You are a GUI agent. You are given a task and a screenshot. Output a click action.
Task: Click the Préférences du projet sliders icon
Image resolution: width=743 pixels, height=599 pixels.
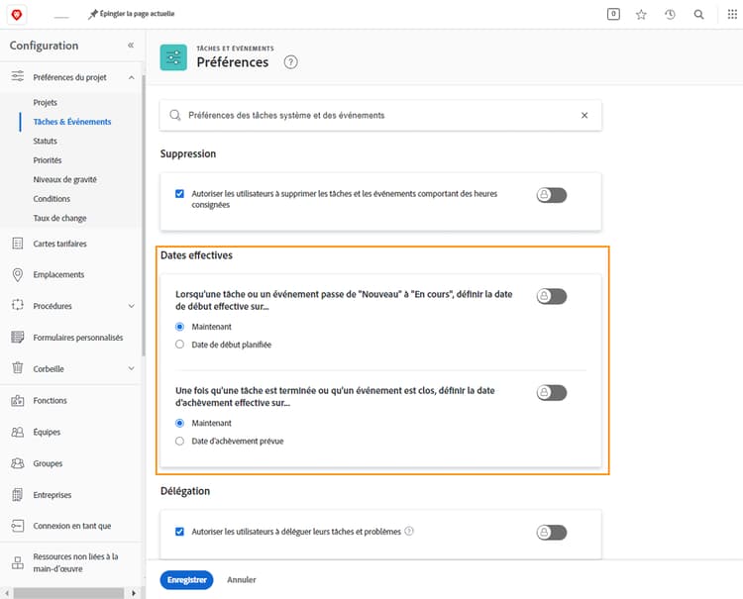18,76
